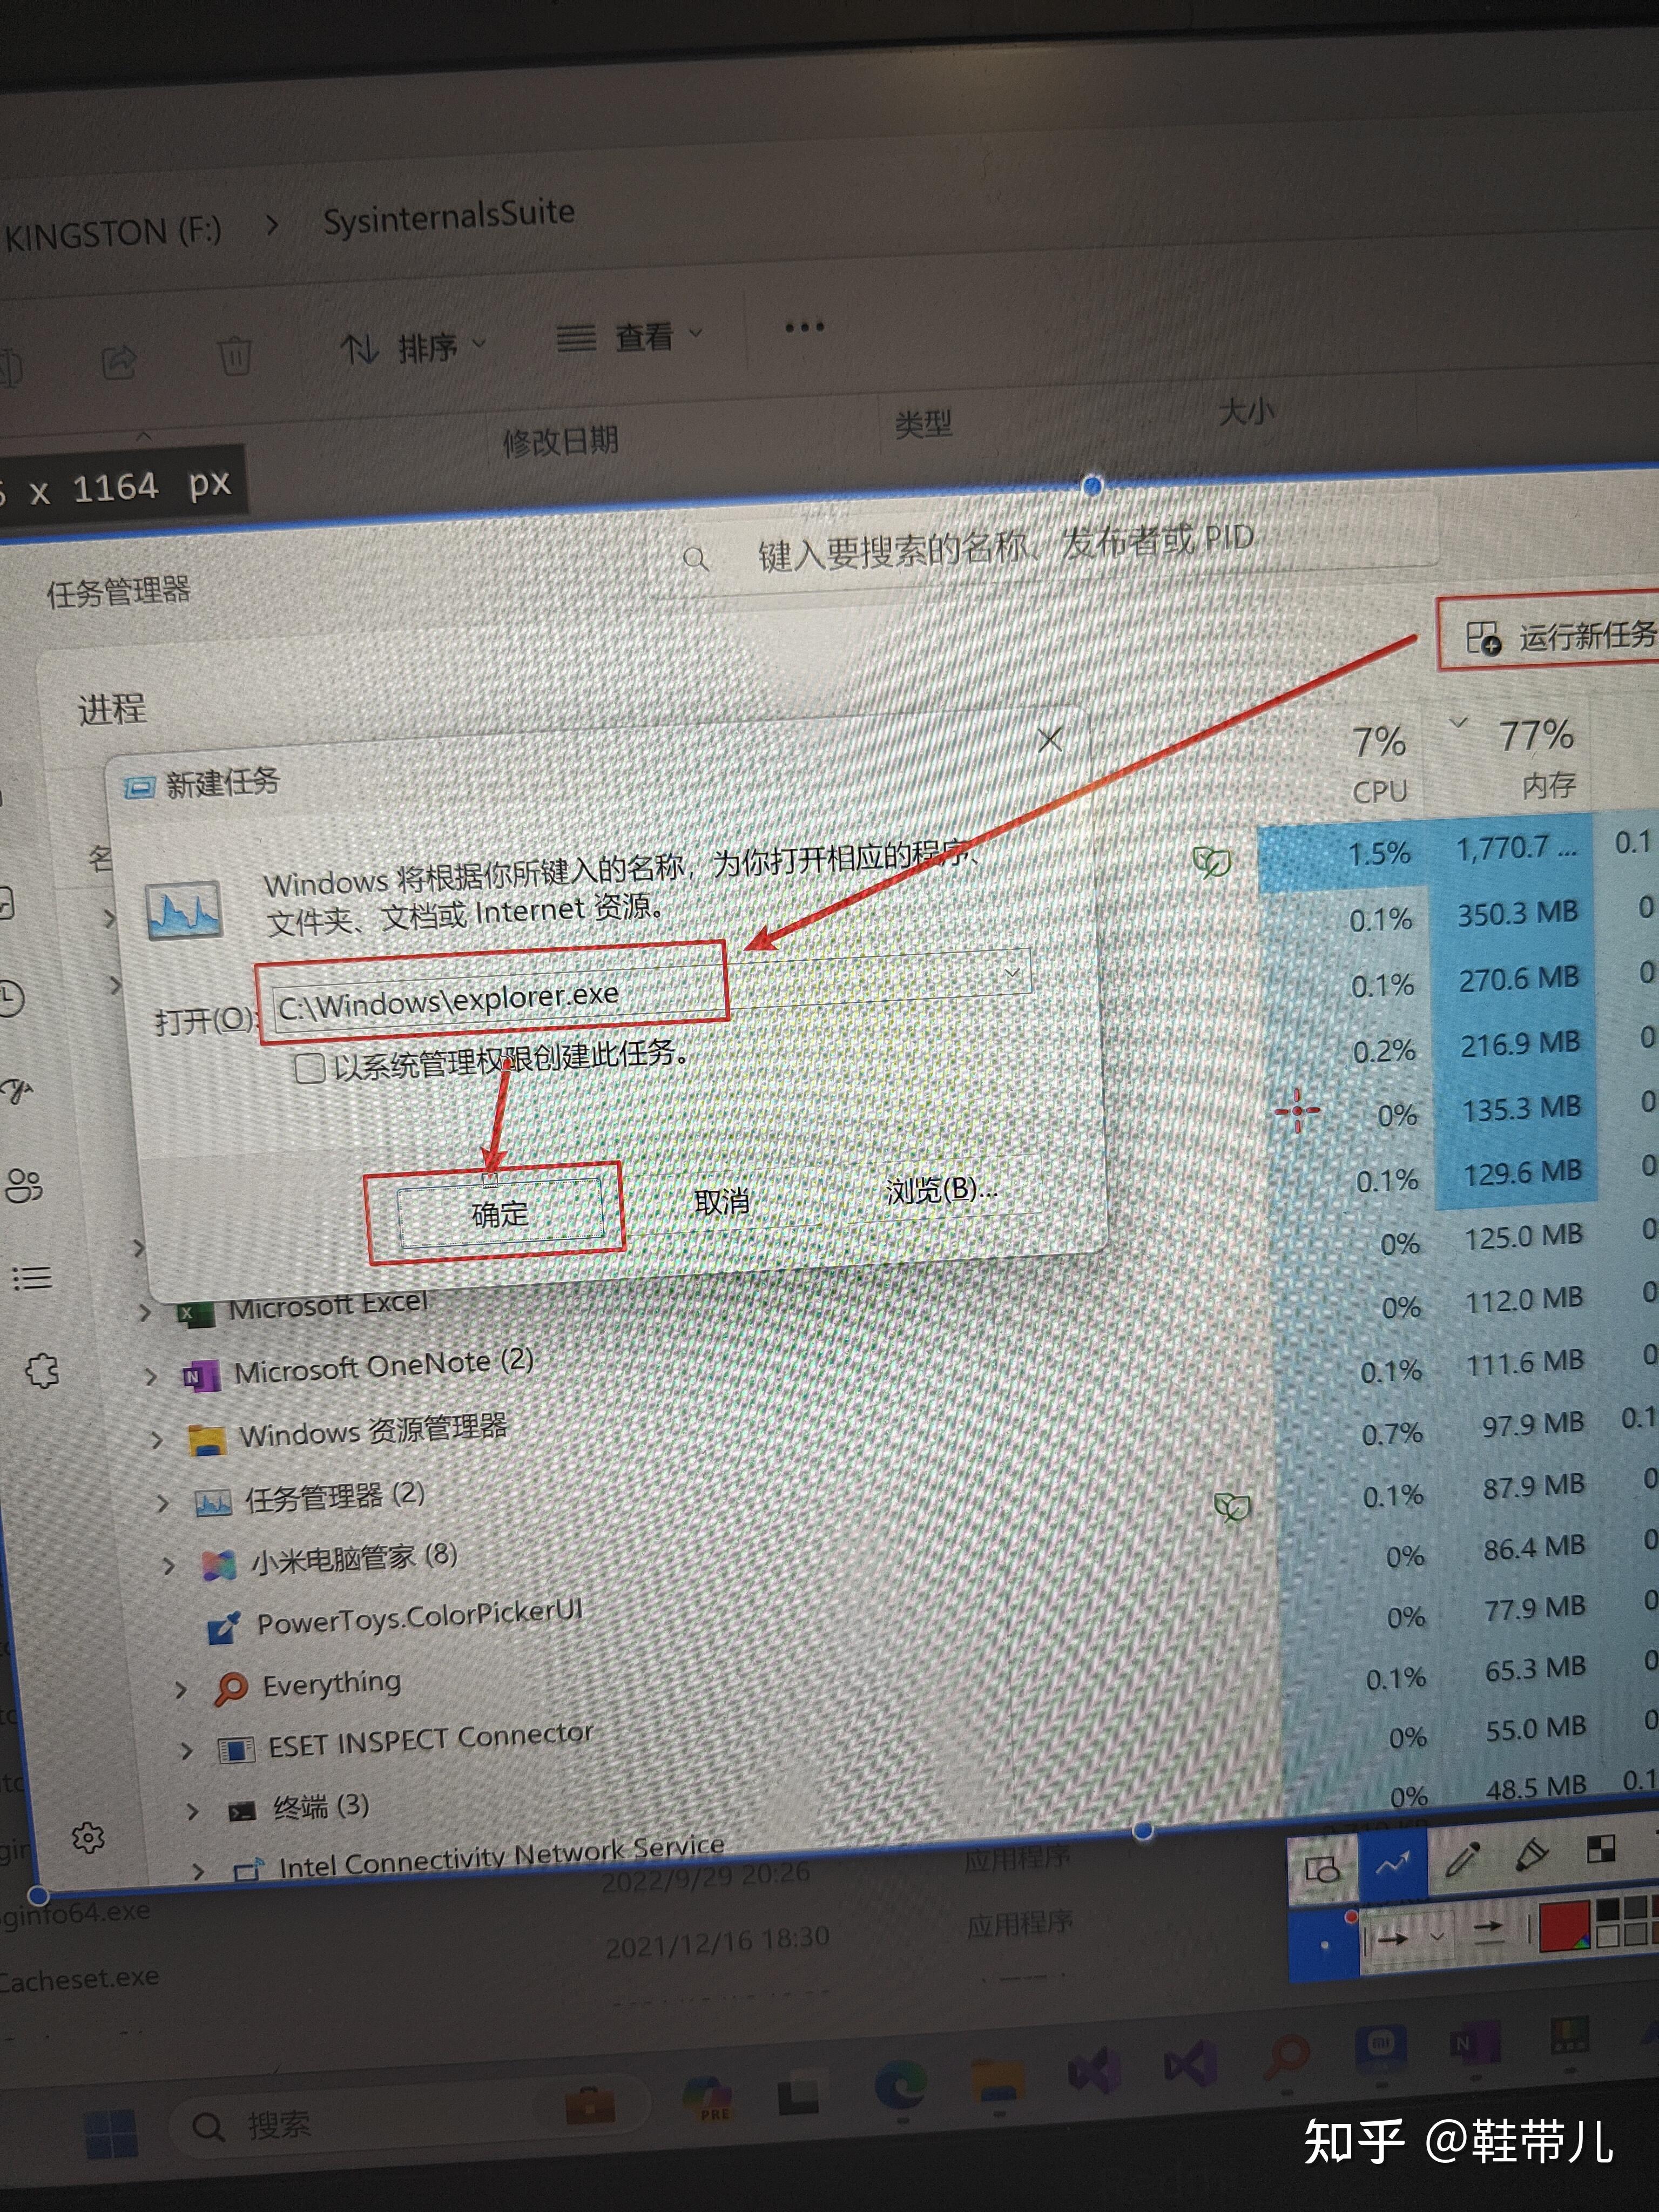Open the arrow style dropdown
The width and height of the screenshot is (1659, 2212).
point(1437,1937)
